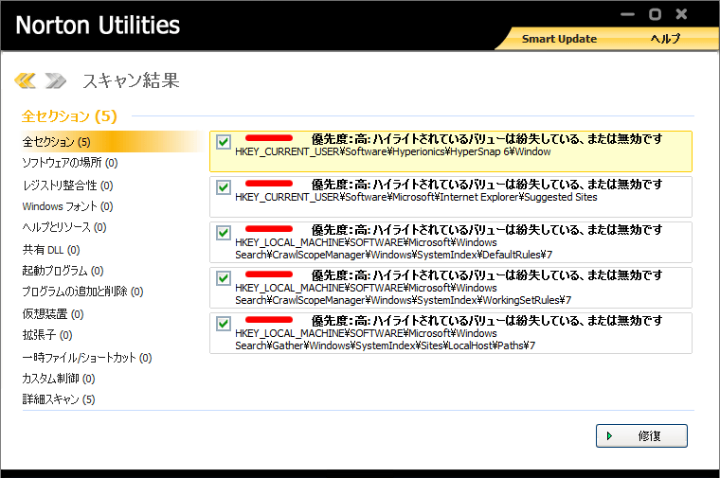
Task: Click the red priority bar of DefaultRules¥7 entry
Action: tap(269, 228)
